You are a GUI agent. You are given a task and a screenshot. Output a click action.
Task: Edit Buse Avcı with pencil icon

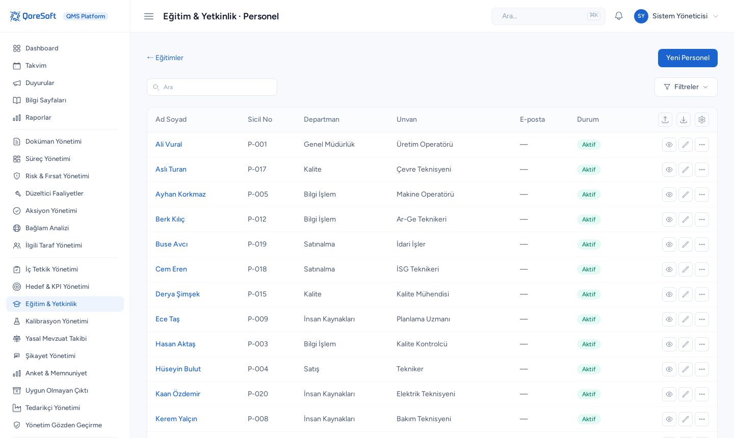[686, 244]
